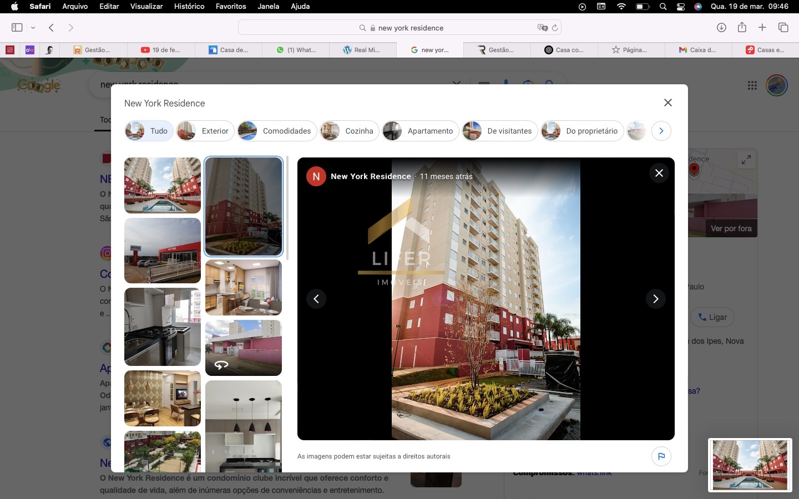
Task: Open the Histórico menu
Action: pyautogui.click(x=189, y=6)
